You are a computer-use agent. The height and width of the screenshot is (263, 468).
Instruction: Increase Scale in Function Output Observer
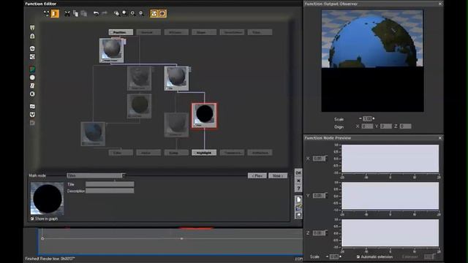coord(374,118)
